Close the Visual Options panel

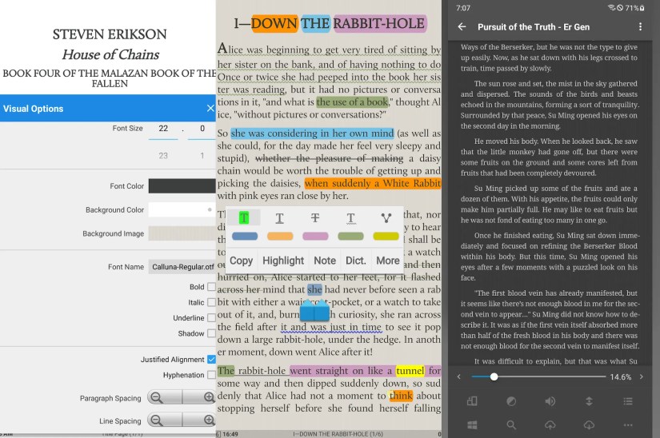click(x=210, y=109)
